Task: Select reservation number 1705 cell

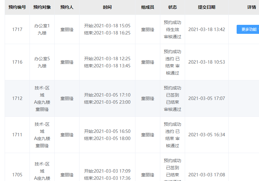Action: coord(17,167)
